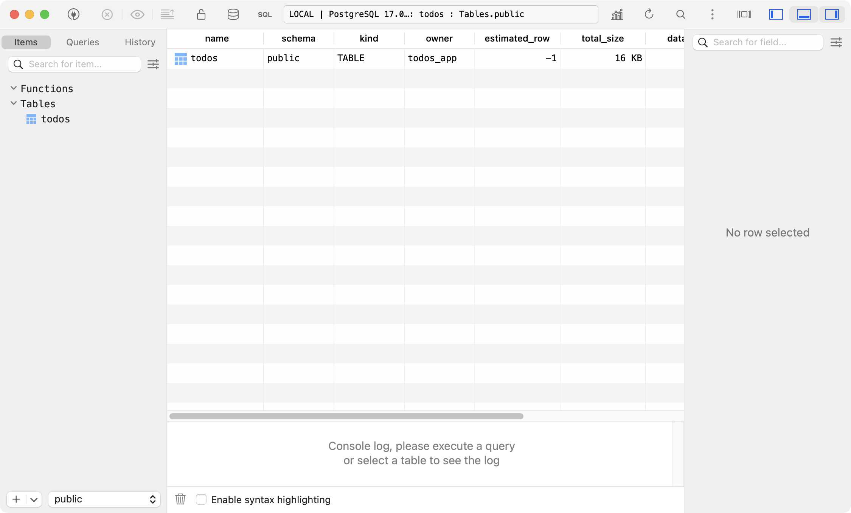Viewport: 851px width, 513px height.
Task: Switch to the History tab
Action: [x=140, y=42]
